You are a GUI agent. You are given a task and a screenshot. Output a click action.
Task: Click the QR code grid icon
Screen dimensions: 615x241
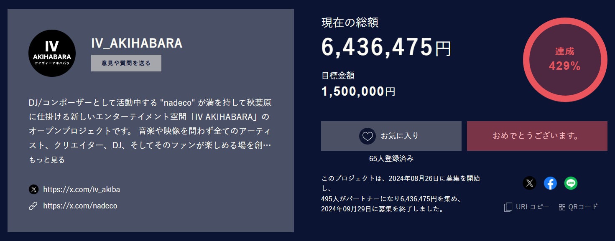pyautogui.click(x=562, y=207)
